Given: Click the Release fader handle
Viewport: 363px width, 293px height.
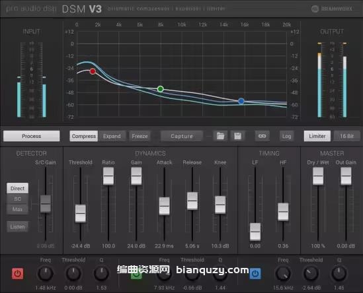Looking at the screenshot, I should [192, 201].
